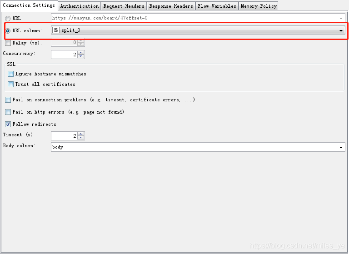Increase Concurrency value with up arrow
The height and width of the screenshot is (254, 349).
pos(81,53)
